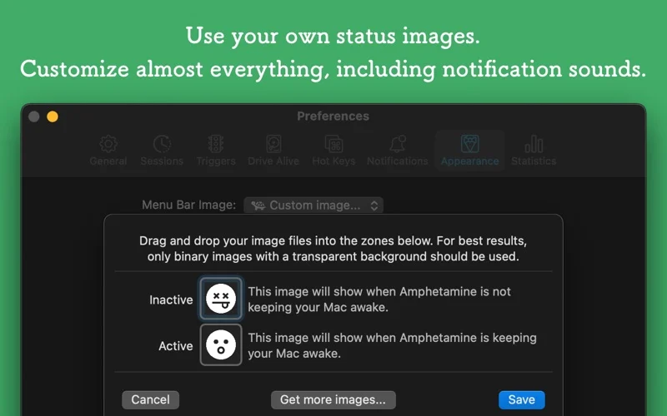
Task: Select the Inactive image drop zone
Action: pyautogui.click(x=221, y=299)
